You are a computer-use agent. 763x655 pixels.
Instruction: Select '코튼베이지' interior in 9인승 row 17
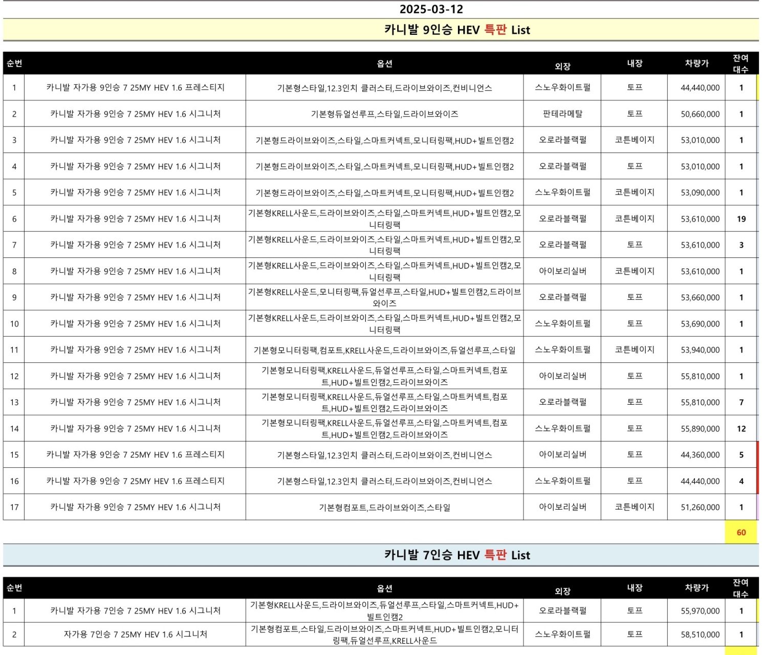click(635, 507)
